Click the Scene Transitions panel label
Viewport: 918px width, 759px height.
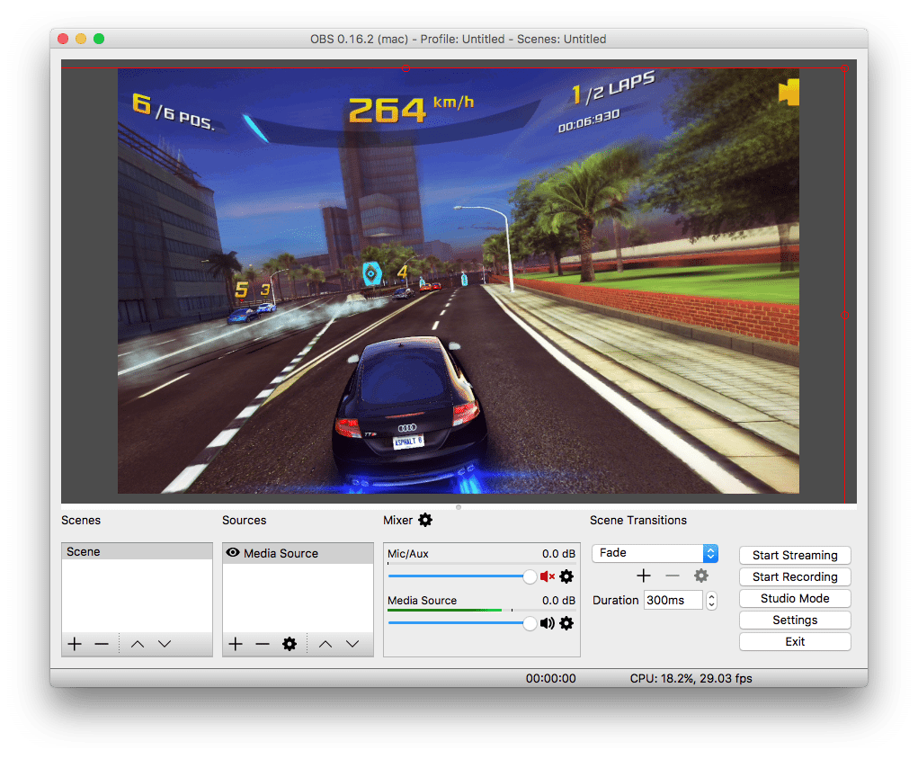[638, 520]
